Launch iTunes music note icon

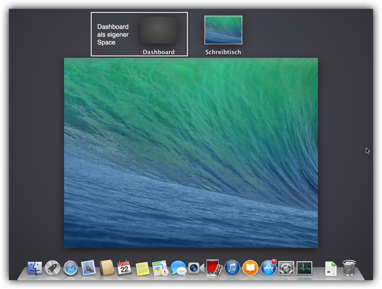[232, 268]
